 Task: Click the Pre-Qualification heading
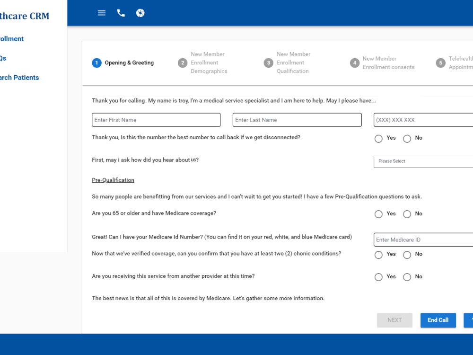point(113,180)
